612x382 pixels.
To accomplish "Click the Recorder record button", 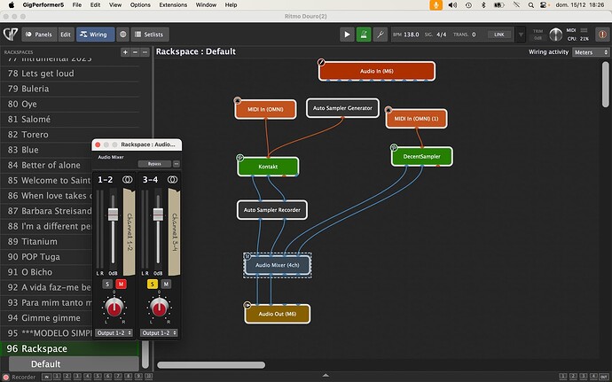I will point(6,377).
